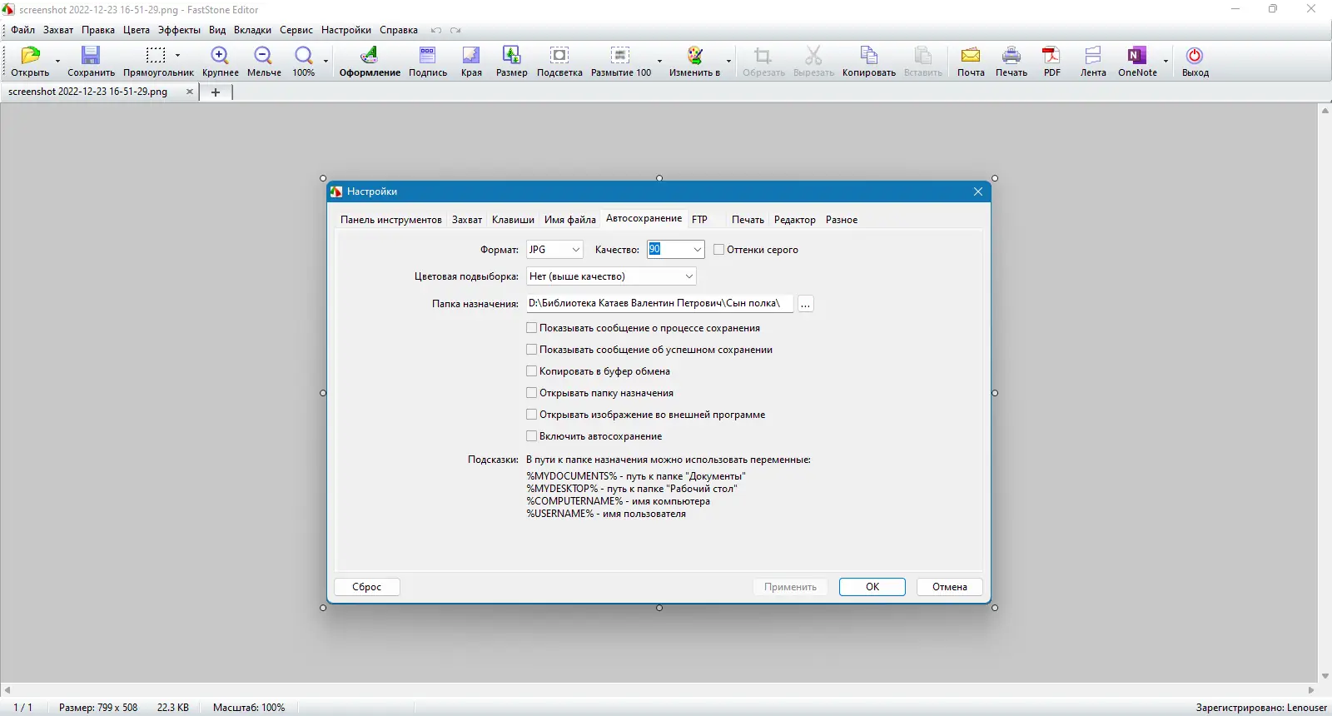Viewport: 1332px width, 716px height.
Task: Expand the zoom dropdown arrow beside 100%
Action: point(326,61)
